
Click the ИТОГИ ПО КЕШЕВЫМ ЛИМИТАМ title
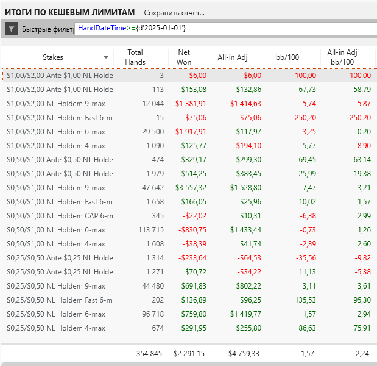click(x=69, y=12)
